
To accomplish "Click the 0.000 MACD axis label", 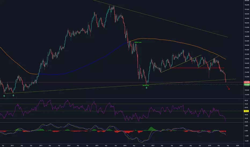I will [246, 131].
